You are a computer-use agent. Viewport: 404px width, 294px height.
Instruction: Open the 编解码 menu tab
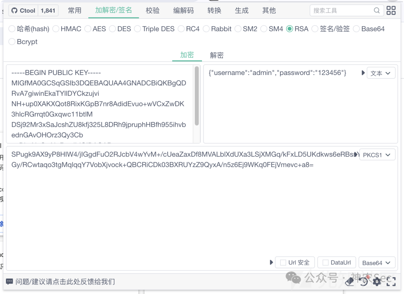(183, 10)
